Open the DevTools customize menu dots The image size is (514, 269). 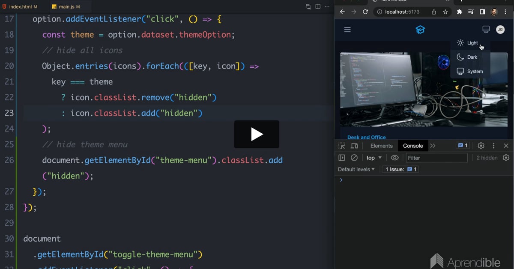click(493, 146)
